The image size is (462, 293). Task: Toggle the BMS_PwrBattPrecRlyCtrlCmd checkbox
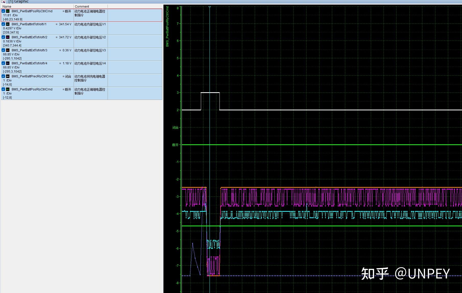(4, 76)
